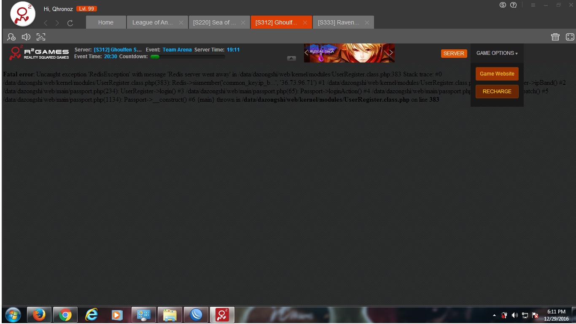576x324 pixels.
Task: Go back with the left arrow
Action: click(46, 23)
